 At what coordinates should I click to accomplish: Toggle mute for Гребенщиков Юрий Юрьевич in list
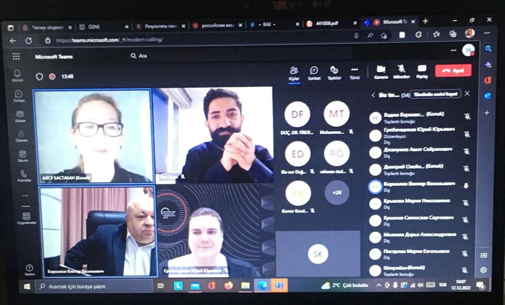[467, 134]
